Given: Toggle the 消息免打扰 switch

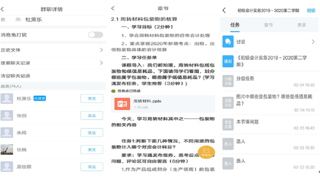Looking at the screenshot, I should (x=95, y=35).
